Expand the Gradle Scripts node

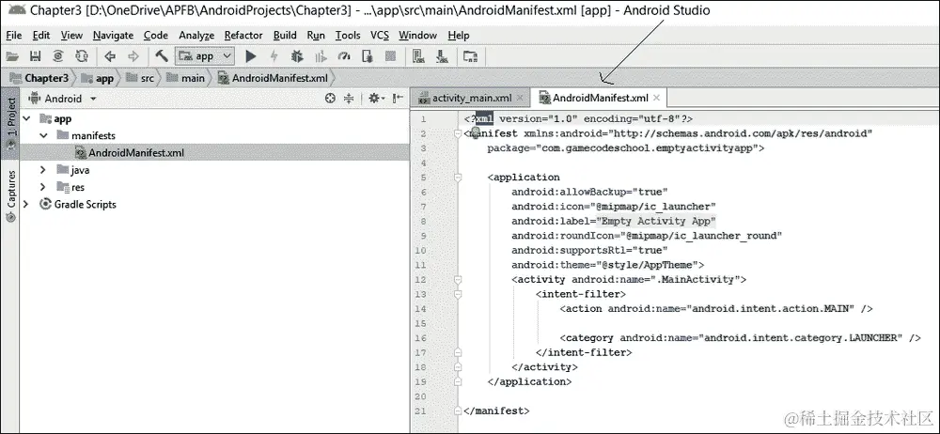click(x=25, y=205)
